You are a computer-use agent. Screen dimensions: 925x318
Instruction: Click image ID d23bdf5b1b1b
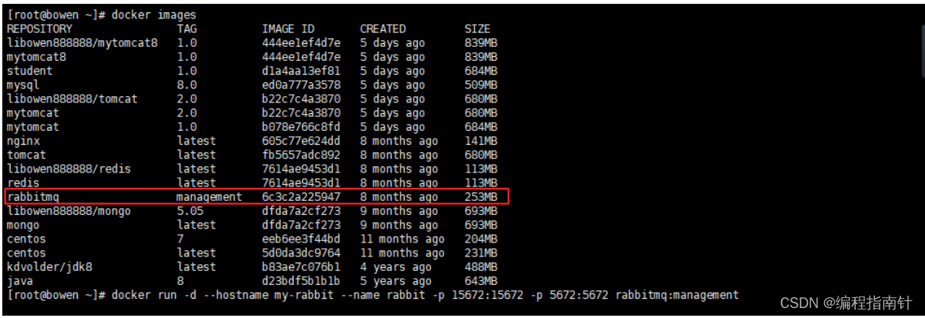(301, 281)
